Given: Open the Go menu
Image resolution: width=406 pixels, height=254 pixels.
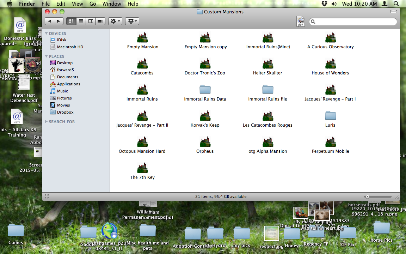Looking at the screenshot, I should click(x=93, y=4).
